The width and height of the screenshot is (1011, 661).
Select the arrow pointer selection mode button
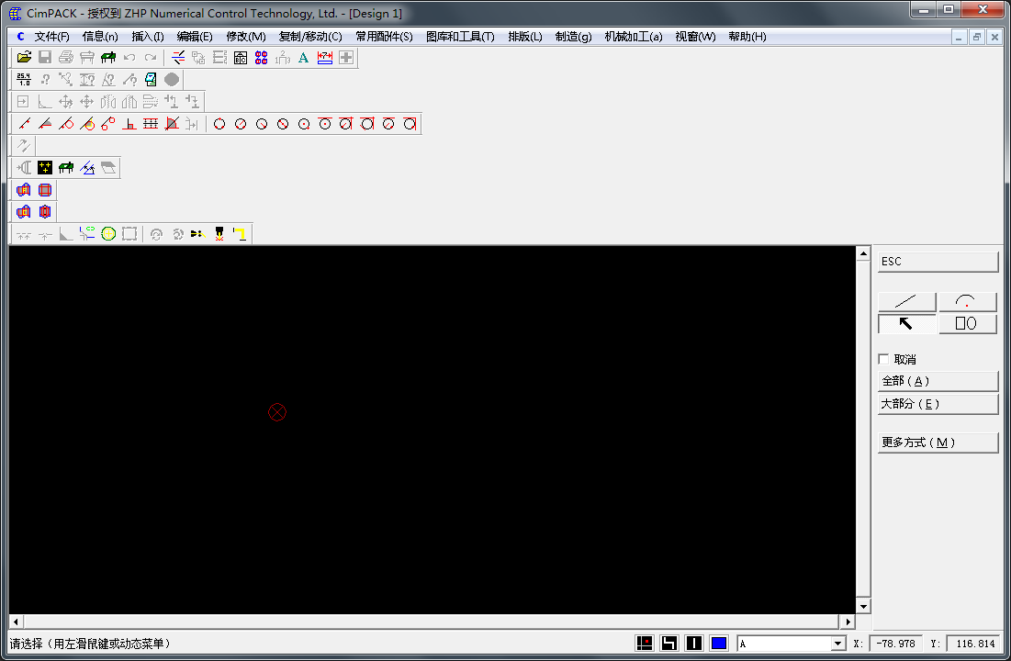pos(906,324)
